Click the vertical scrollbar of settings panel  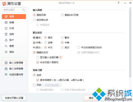pos(130,43)
